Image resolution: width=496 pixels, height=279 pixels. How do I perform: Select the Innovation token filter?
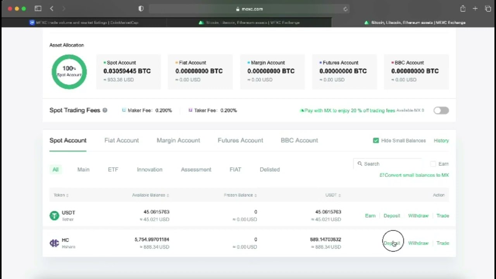click(150, 170)
